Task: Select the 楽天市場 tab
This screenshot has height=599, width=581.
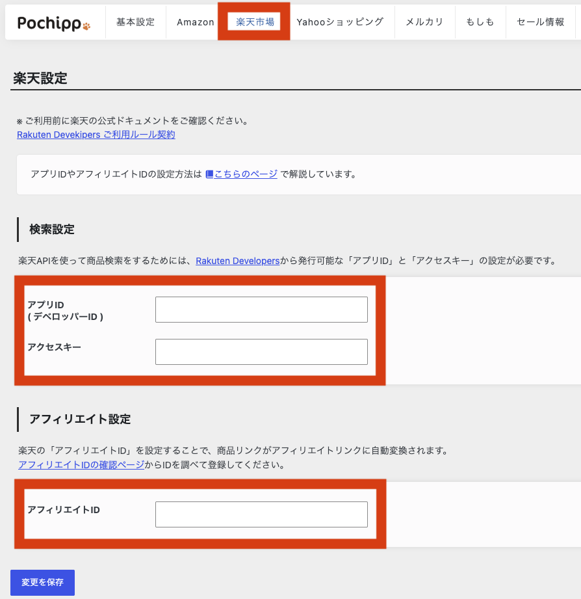Action: tap(255, 21)
